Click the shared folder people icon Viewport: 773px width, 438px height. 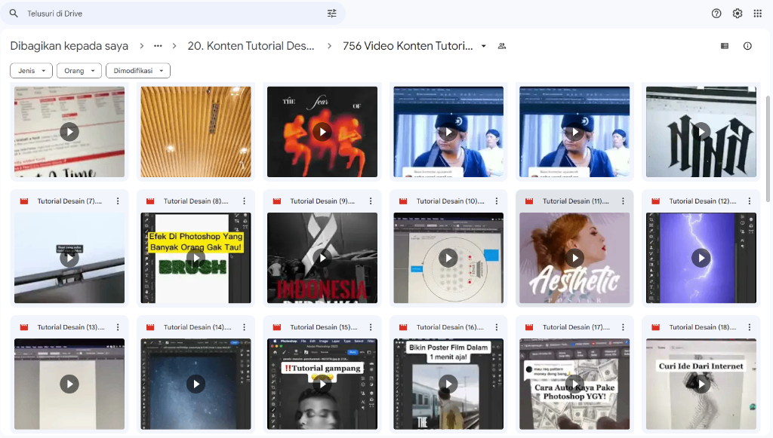pyautogui.click(x=502, y=46)
